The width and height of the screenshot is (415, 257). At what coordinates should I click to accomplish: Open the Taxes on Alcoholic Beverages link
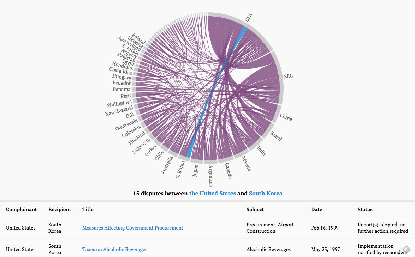[114, 249]
